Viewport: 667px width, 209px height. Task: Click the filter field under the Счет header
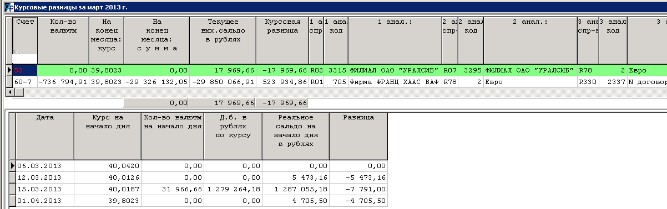click(25, 59)
